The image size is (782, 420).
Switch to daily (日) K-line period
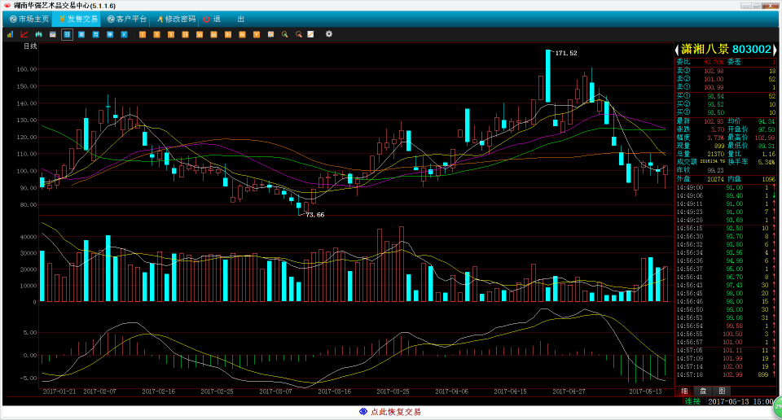tap(67, 34)
